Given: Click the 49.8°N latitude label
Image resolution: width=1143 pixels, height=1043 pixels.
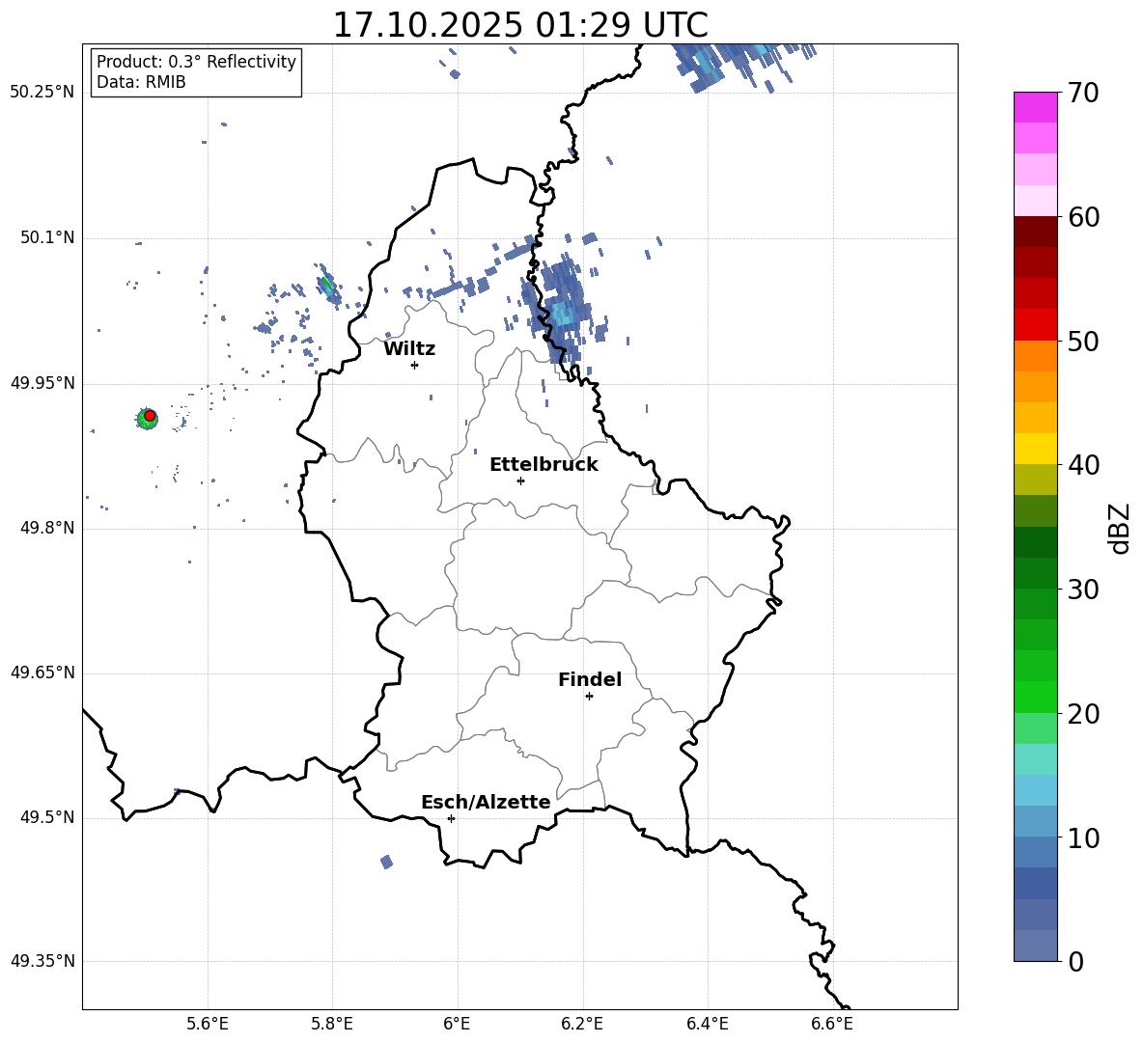Looking at the screenshot, I should point(47,528).
